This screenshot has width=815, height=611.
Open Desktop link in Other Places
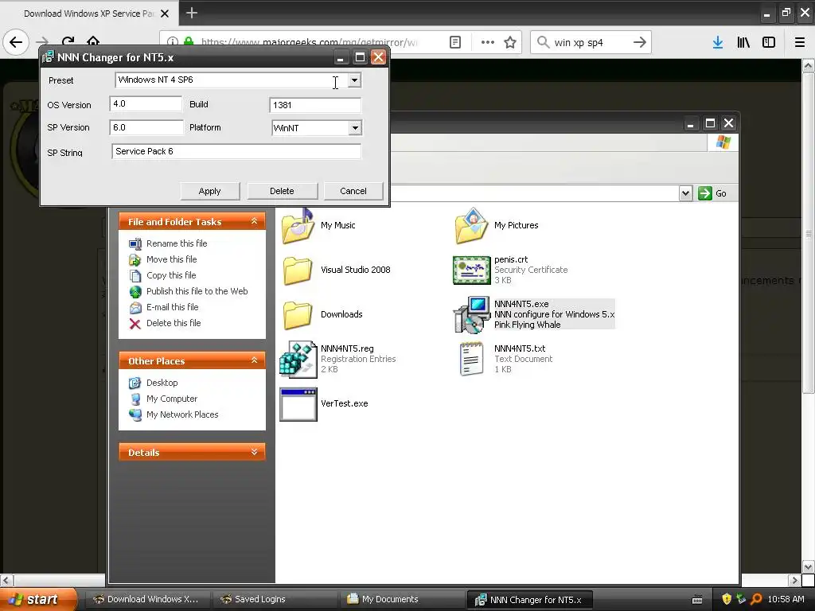tap(162, 383)
